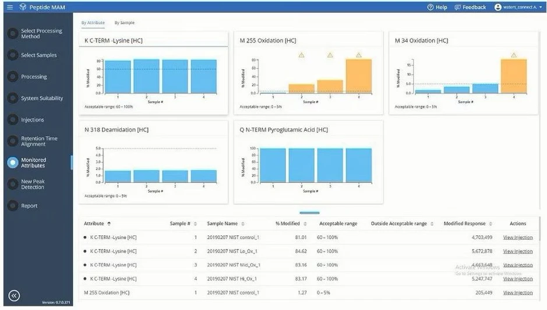Click the 4,703,499 Modified Response value
Viewport: 547px width, 310px height.
[x=482, y=237]
